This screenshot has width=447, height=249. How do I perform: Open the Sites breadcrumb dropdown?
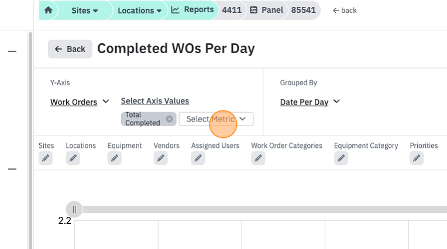(x=85, y=11)
